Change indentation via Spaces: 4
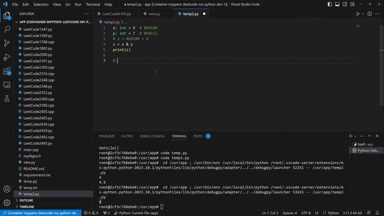The width and height of the screenshot is (384, 216). point(289,213)
